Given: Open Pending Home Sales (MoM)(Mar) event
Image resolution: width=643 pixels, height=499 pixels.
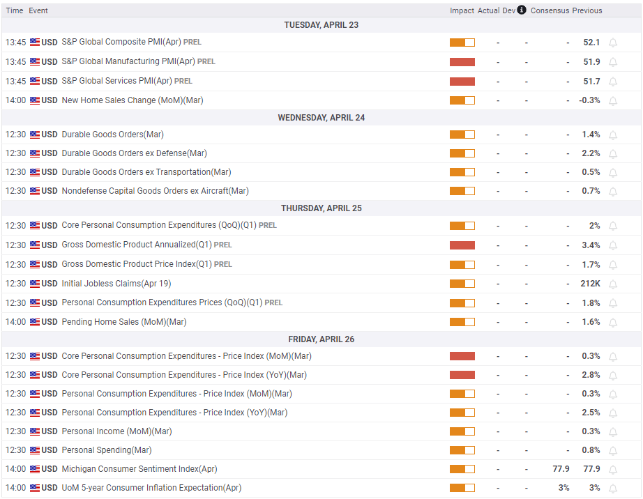Looking at the screenshot, I should (124, 321).
